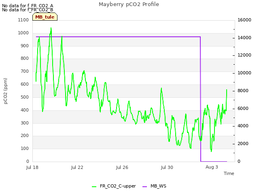Click the 6000 right axis label

click(243, 109)
